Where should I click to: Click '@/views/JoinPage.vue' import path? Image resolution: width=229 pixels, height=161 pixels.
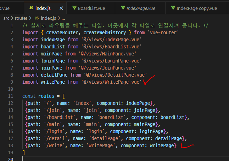(107, 68)
